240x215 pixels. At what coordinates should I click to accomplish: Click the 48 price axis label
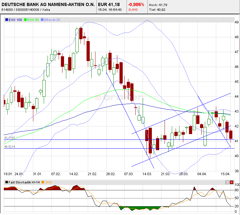pos(237,37)
